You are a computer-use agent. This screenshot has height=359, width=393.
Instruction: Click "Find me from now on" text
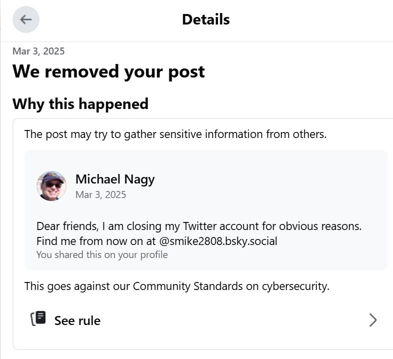[x=90, y=241]
